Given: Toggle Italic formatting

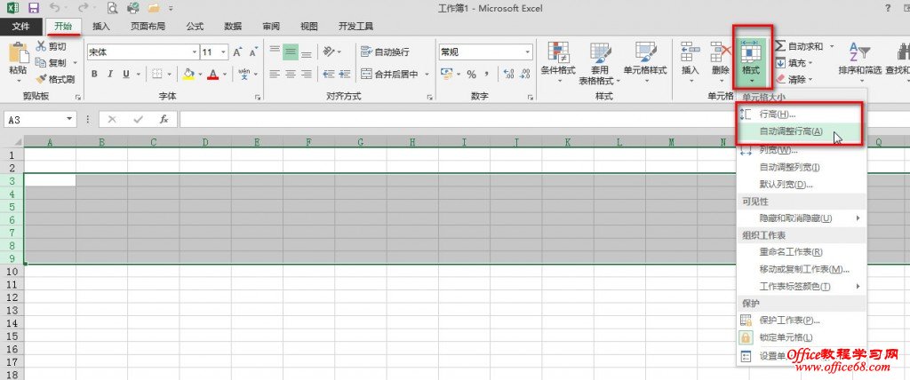Looking at the screenshot, I should [110, 75].
